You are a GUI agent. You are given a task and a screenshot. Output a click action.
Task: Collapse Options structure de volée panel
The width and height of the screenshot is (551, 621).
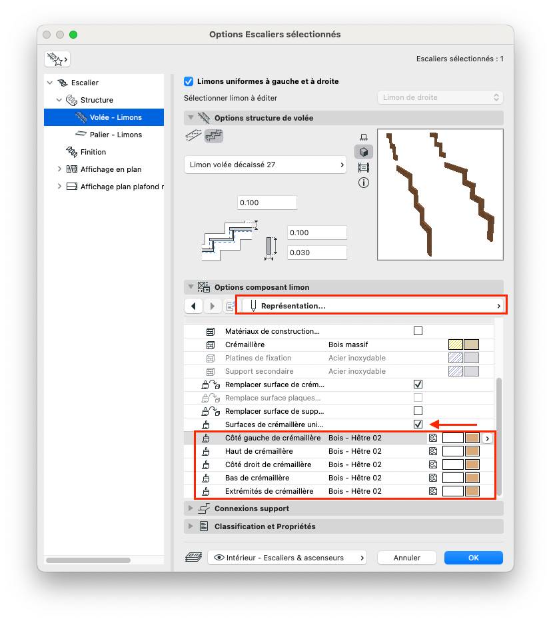[191, 118]
